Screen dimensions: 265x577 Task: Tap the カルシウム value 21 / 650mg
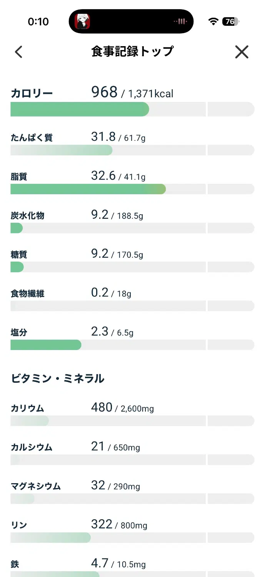[115, 447]
